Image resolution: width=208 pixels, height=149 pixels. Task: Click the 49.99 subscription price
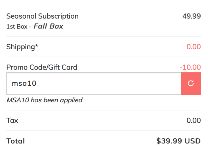[192, 16]
